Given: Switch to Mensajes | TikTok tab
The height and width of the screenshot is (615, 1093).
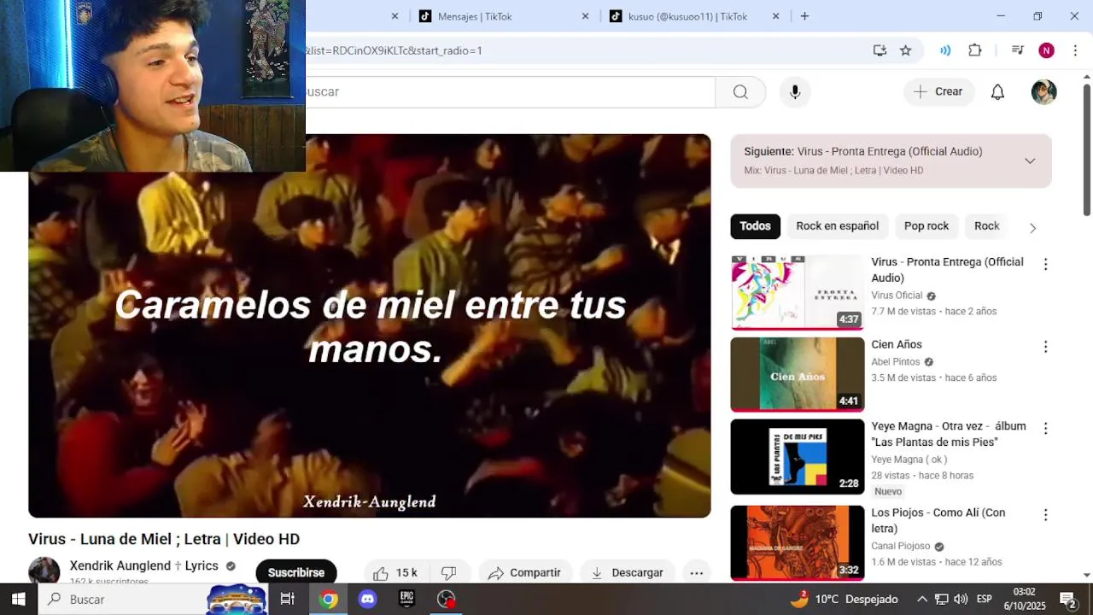Looking at the screenshot, I should tap(474, 16).
